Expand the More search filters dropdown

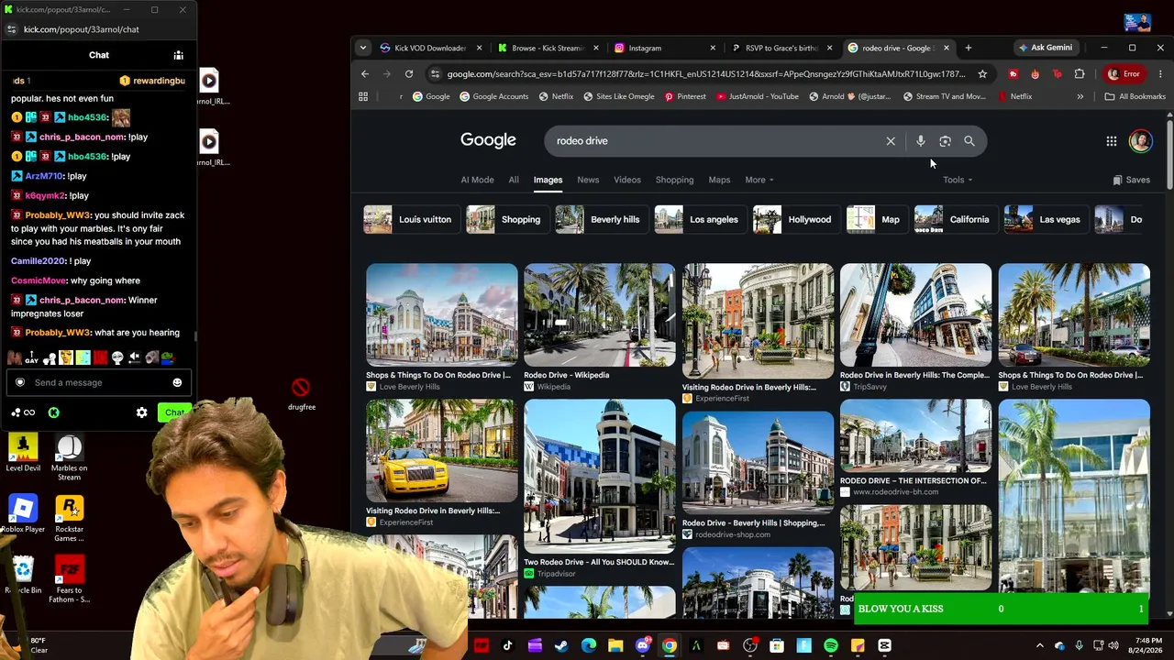point(759,180)
